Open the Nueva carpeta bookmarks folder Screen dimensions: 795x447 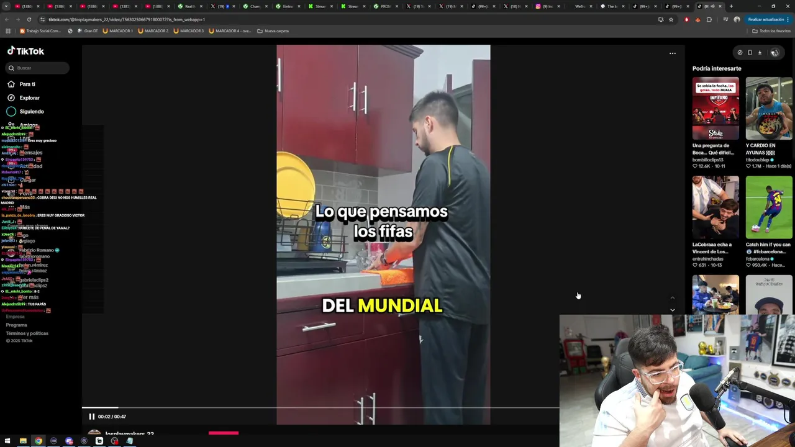[273, 30]
